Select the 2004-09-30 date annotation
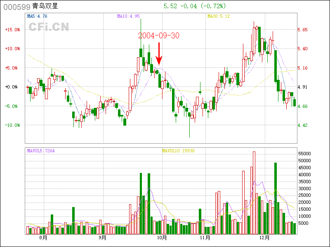The image size is (330, 247). click(x=159, y=35)
